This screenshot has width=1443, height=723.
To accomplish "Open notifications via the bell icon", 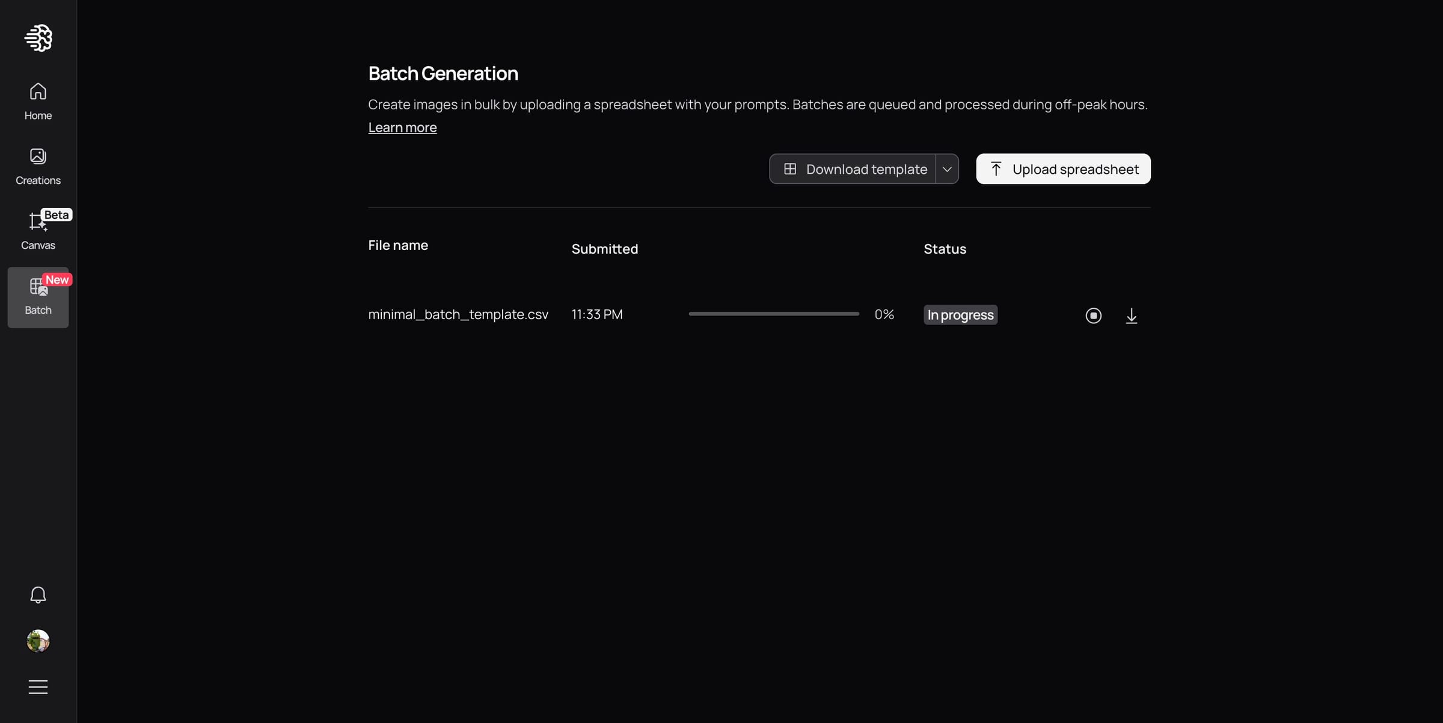I will tap(37, 594).
